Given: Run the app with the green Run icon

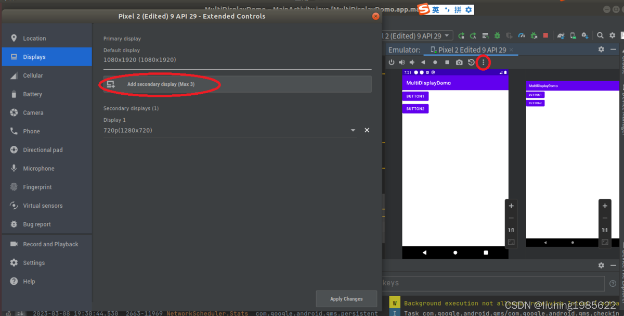Looking at the screenshot, I should click(x=461, y=35).
